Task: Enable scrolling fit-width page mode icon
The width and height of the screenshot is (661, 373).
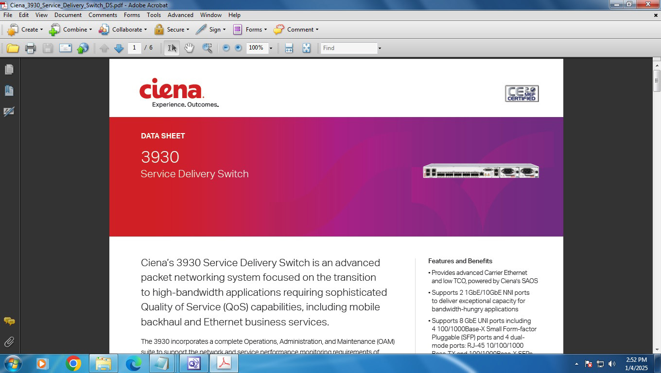Action: point(289,48)
